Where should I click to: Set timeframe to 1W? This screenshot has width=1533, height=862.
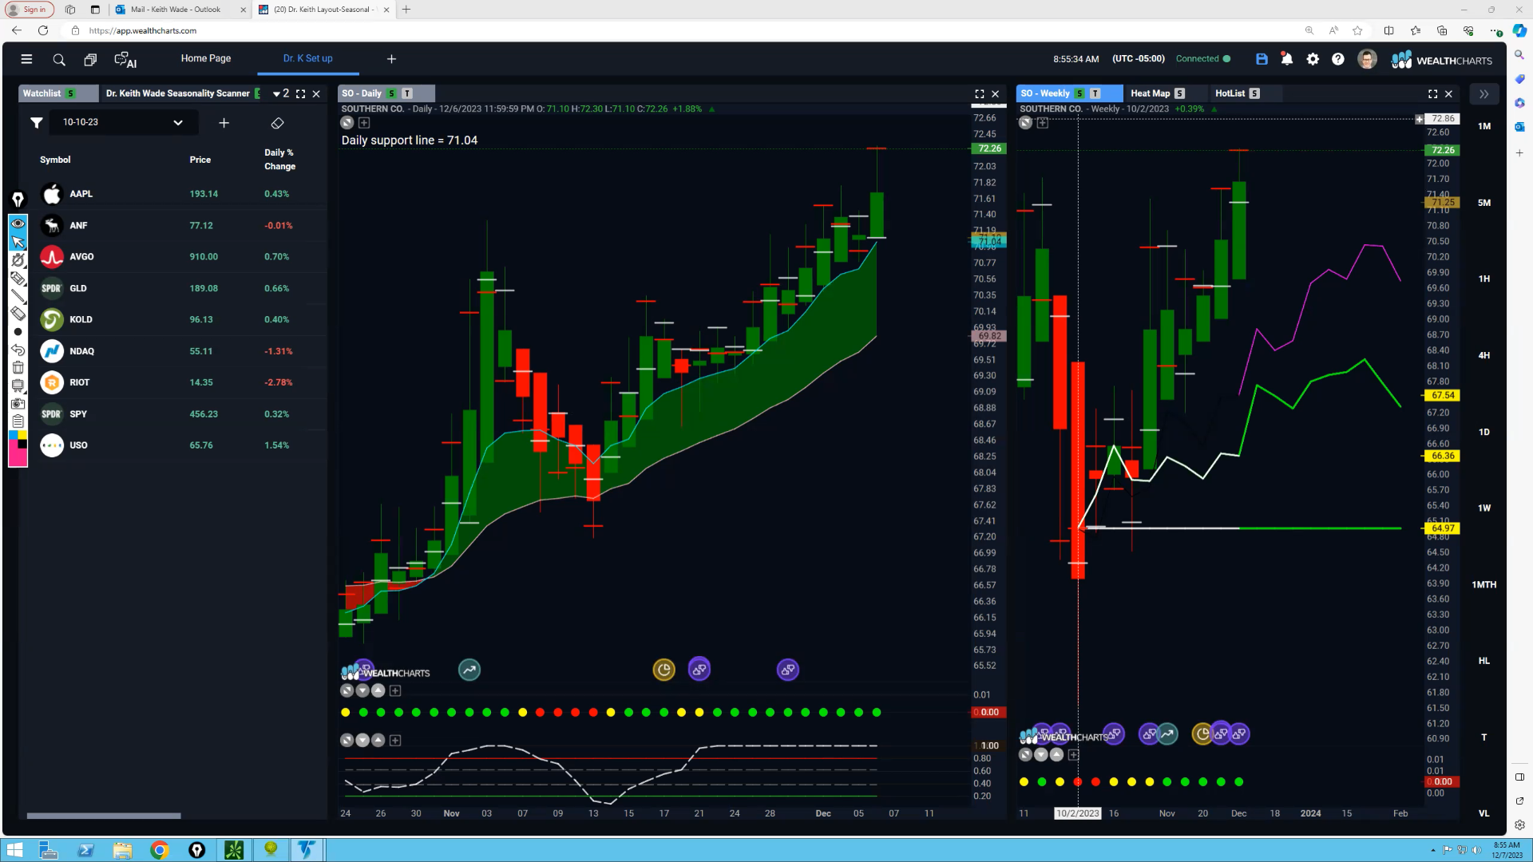click(x=1484, y=508)
